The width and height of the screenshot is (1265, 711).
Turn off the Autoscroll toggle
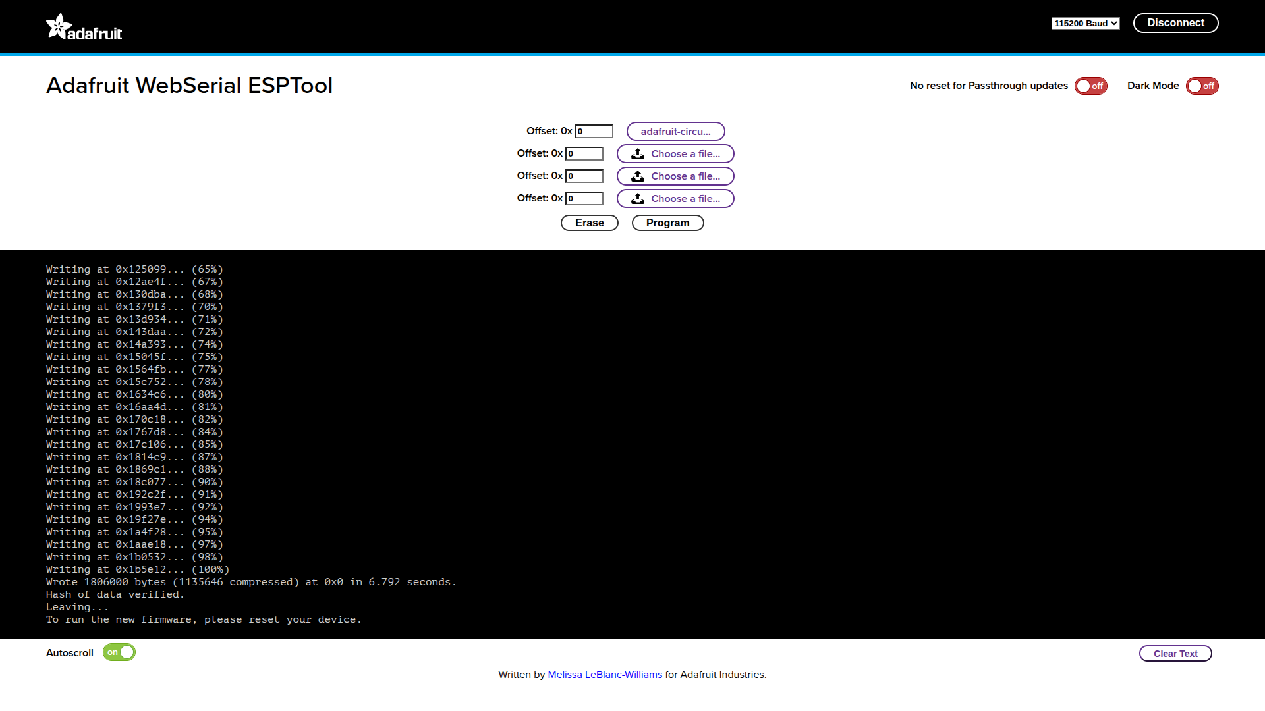[119, 652]
